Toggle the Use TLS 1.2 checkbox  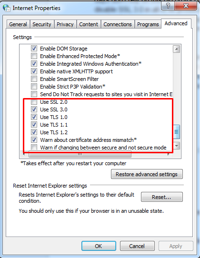pyautogui.click(x=34, y=132)
